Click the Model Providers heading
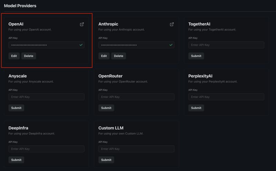The width and height of the screenshot is (276, 171). coord(20,6)
